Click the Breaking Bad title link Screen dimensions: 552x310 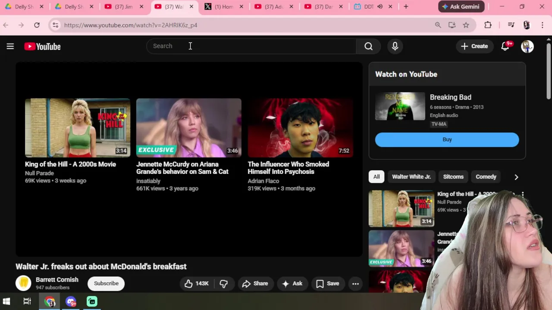451,97
